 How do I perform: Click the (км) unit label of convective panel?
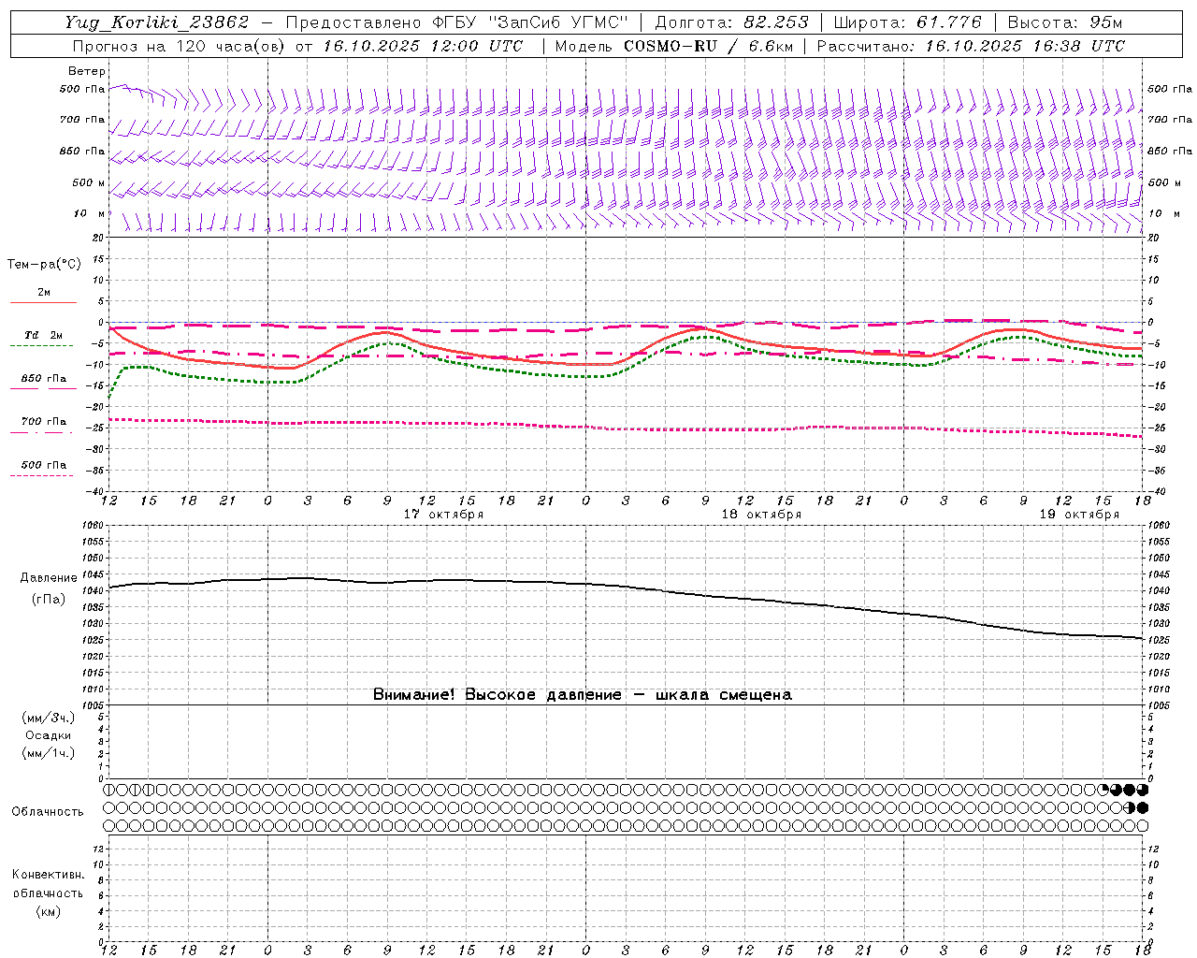point(48,911)
